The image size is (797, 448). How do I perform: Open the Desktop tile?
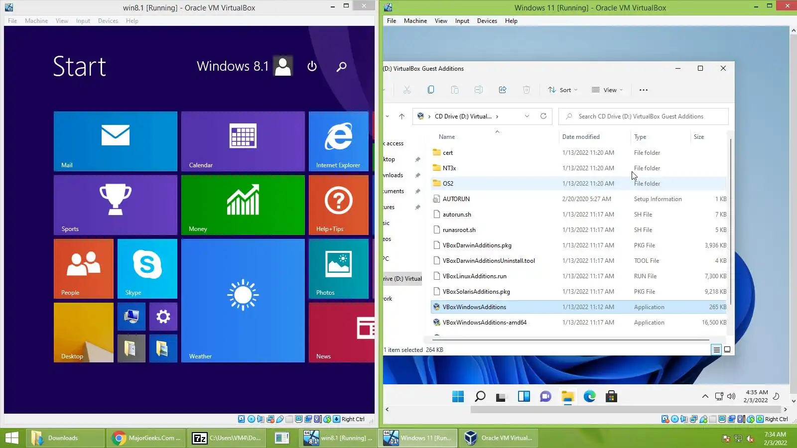[x=84, y=333]
